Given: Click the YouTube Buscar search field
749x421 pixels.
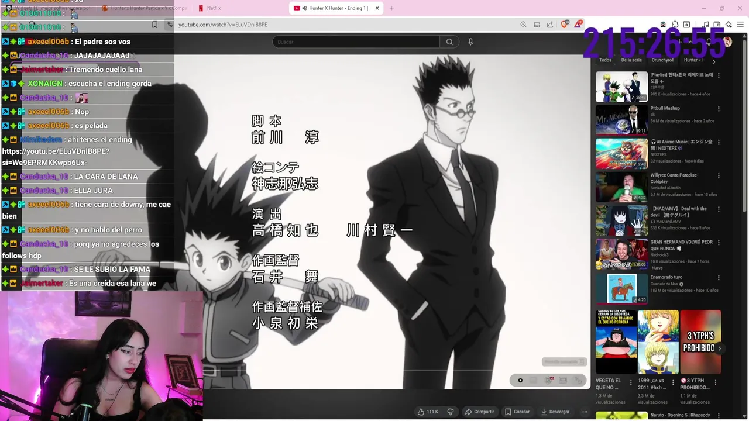Looking at the screenshot, I should (x=356, y=42).
